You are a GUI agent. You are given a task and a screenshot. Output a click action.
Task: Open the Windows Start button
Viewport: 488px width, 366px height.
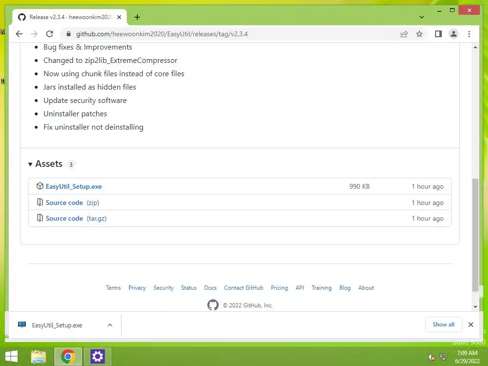[x=11, y=356]
